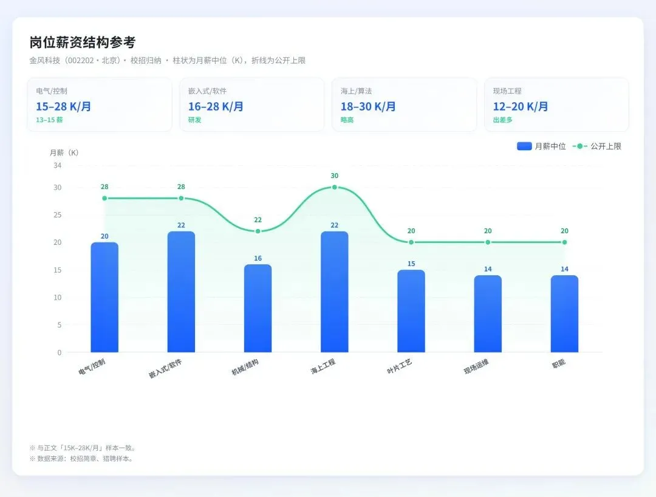
Task: Click the peak line point valued 30
Action: point(335,187)
